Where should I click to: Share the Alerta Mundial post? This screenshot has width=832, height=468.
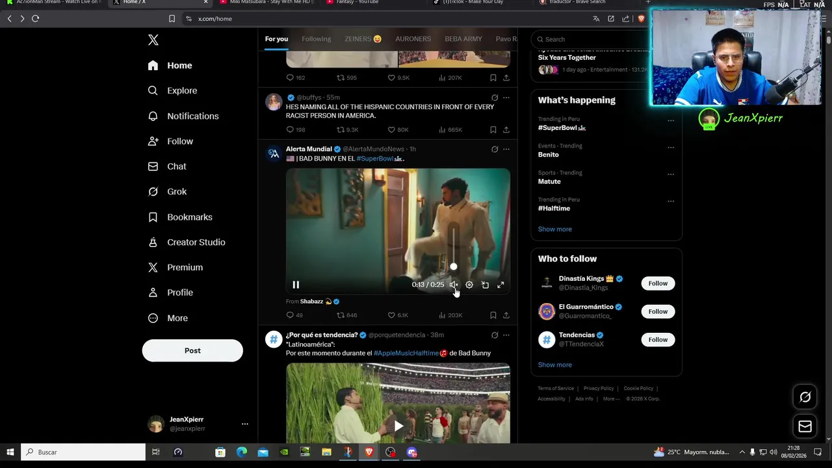click(506, 315)
